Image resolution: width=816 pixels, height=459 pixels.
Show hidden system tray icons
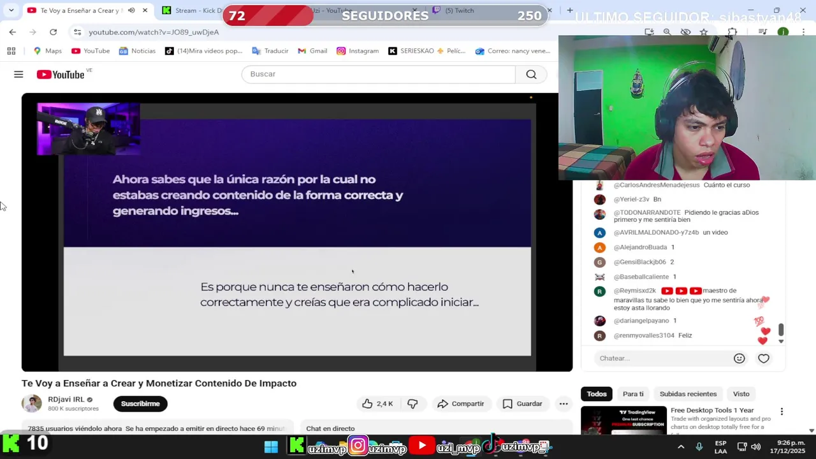(681, 447)
